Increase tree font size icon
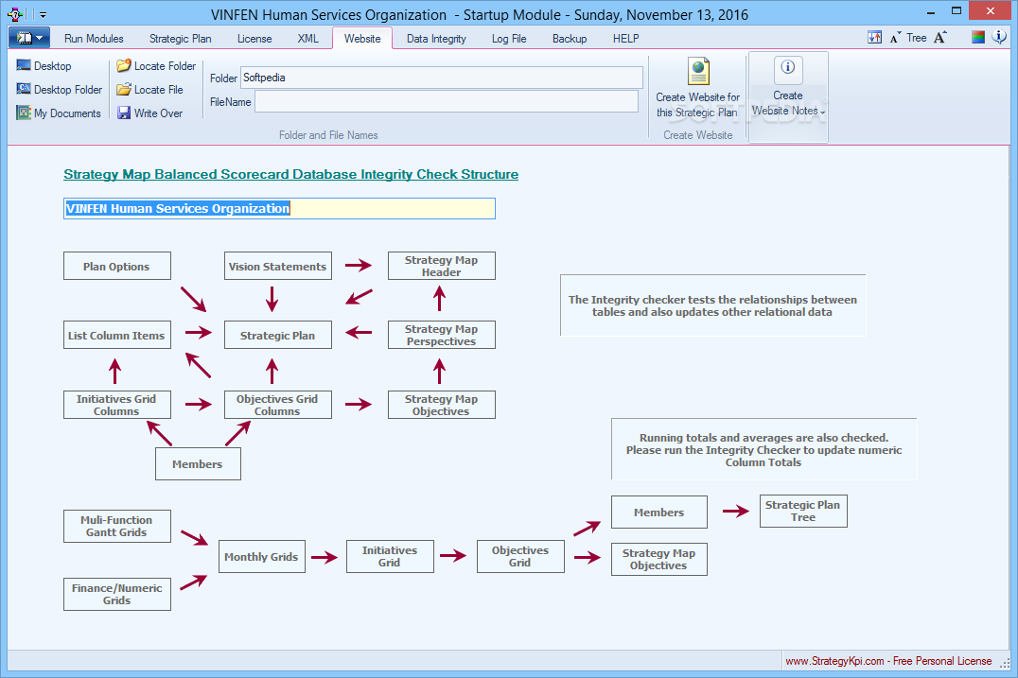 pos(940,38)
